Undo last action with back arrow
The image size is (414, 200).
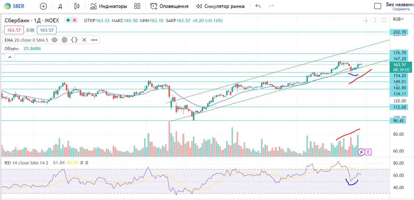coord(258,6)
